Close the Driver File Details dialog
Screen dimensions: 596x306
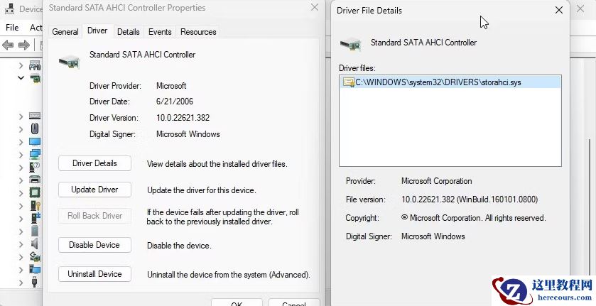pos(559,10)
